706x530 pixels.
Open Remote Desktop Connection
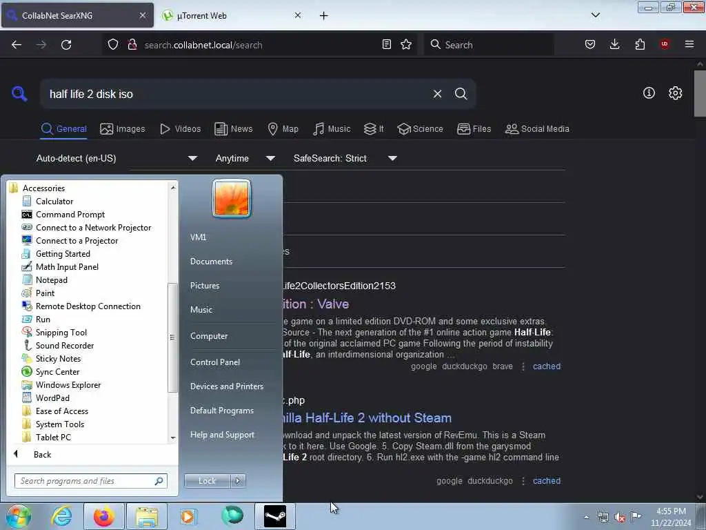pos(88,306)
